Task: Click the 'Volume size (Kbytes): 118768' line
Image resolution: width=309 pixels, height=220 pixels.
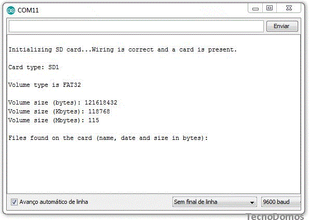Action: 59,111
